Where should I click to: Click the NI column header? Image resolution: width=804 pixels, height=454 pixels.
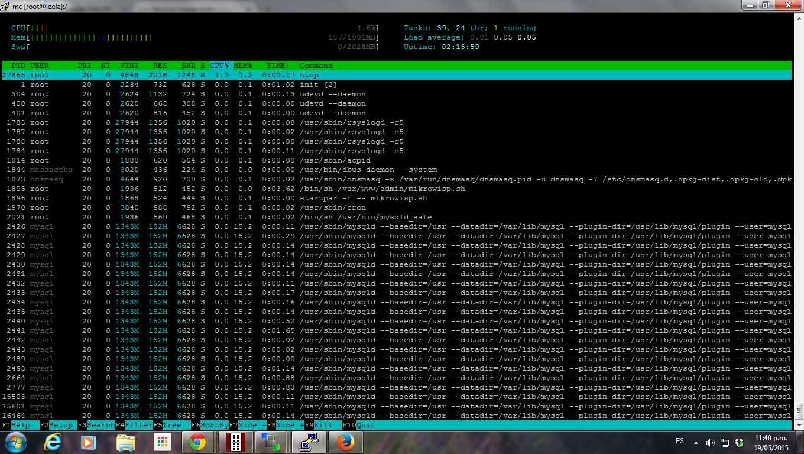coord(106,66)
